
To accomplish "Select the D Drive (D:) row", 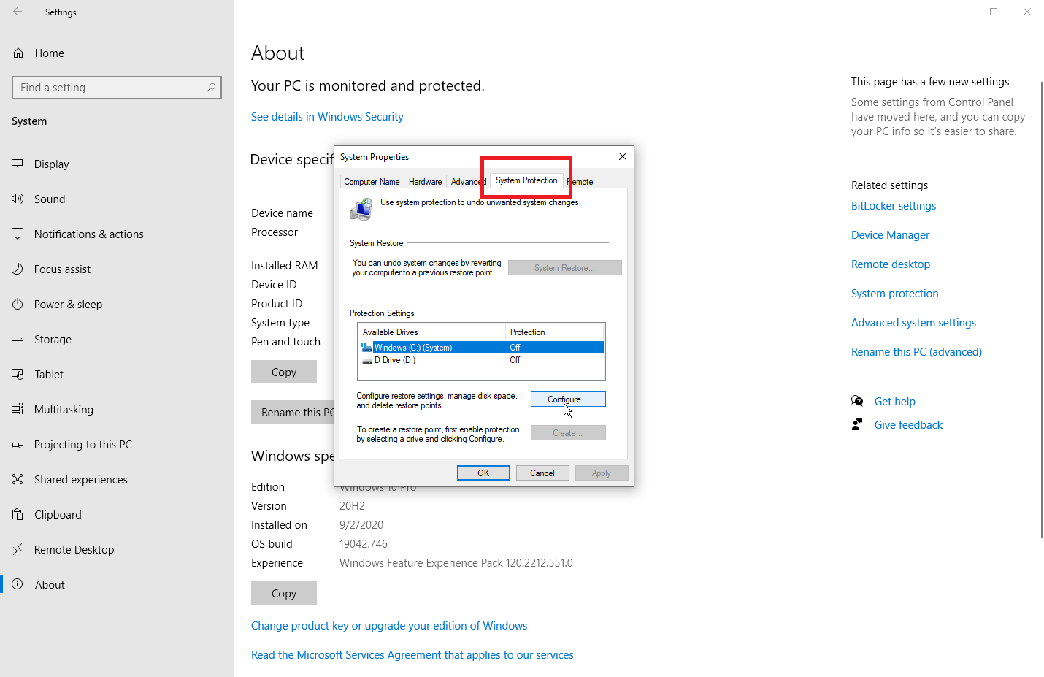I will point(482,360).
